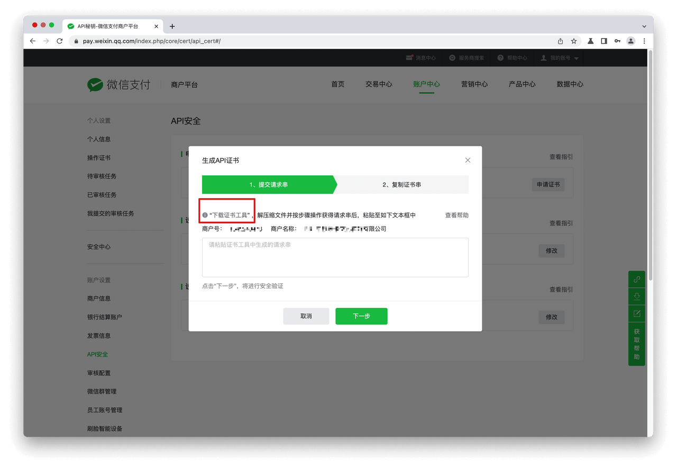Click the info icon beside 下载证书工具

[205, 215]
